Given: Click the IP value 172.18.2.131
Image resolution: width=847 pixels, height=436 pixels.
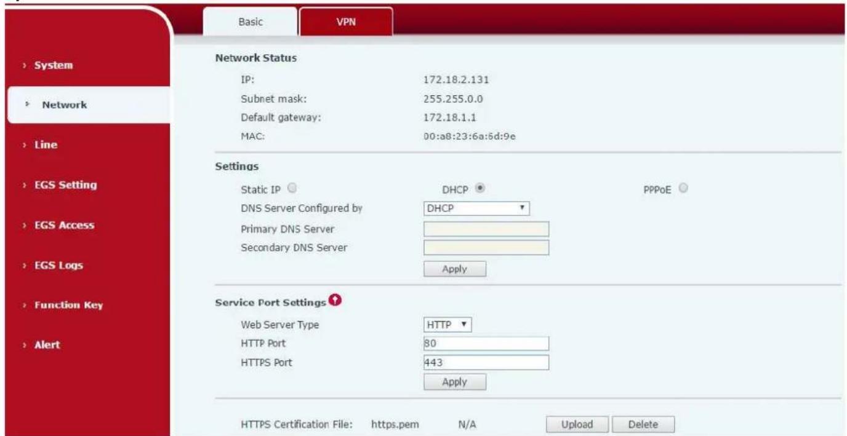Looking at the screenshot, I should [456, 79].
